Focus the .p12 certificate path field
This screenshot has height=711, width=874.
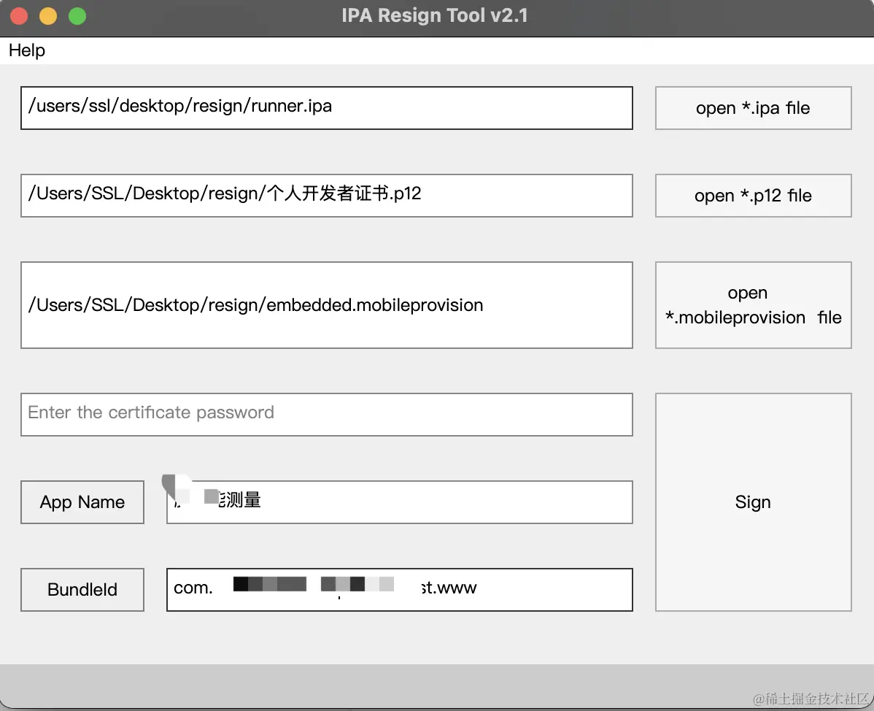[x=327, y=196]
